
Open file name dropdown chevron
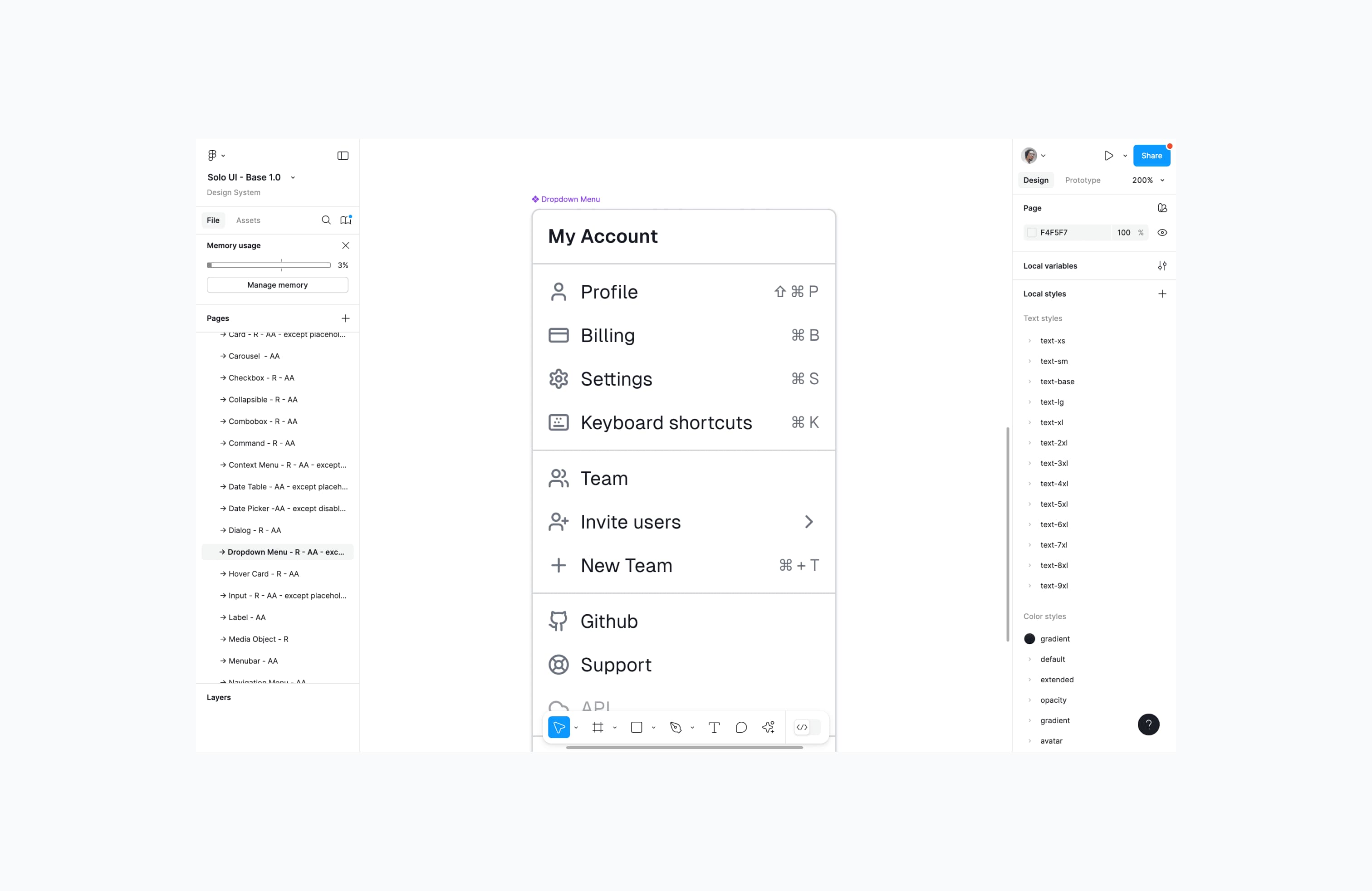tap(293, 177)
